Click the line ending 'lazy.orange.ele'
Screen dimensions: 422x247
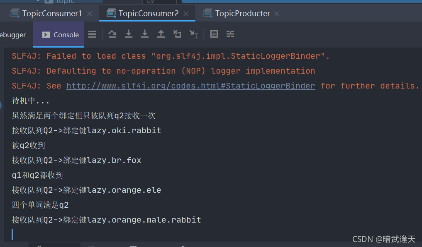(86, 190)
